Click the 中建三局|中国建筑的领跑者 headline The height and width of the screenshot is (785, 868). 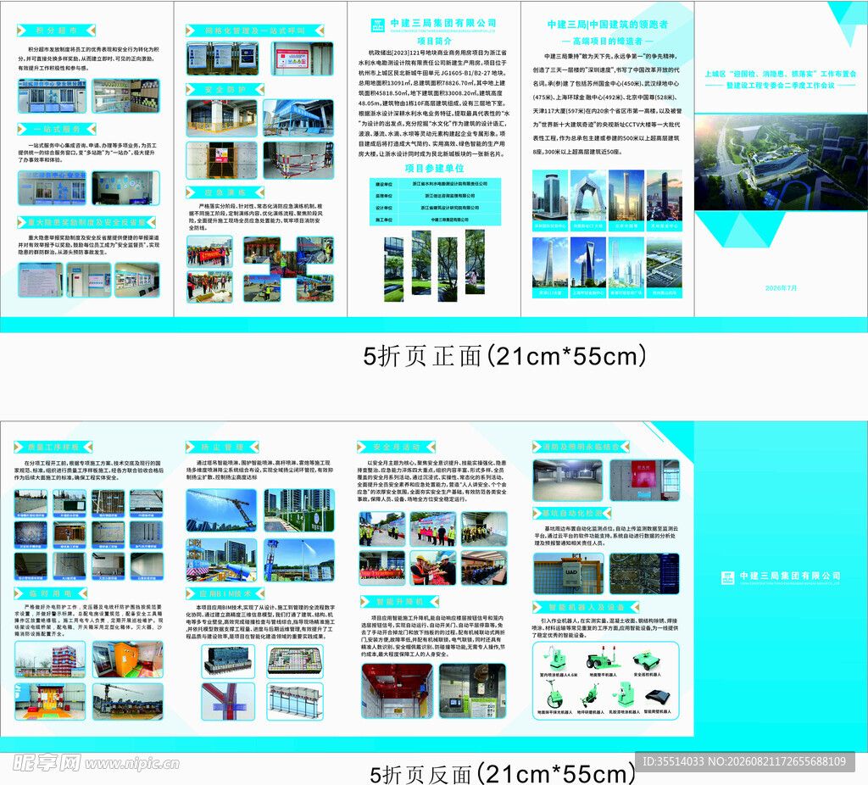(x=607, y=25)
